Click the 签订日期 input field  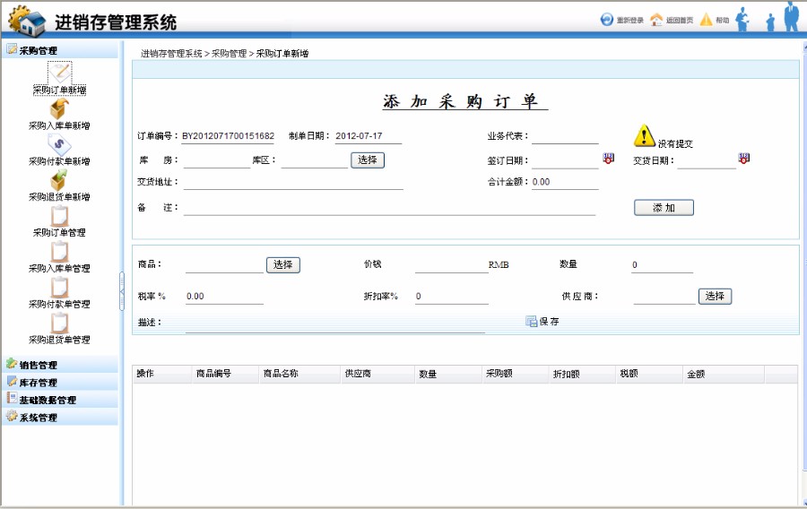click(565, 161)
